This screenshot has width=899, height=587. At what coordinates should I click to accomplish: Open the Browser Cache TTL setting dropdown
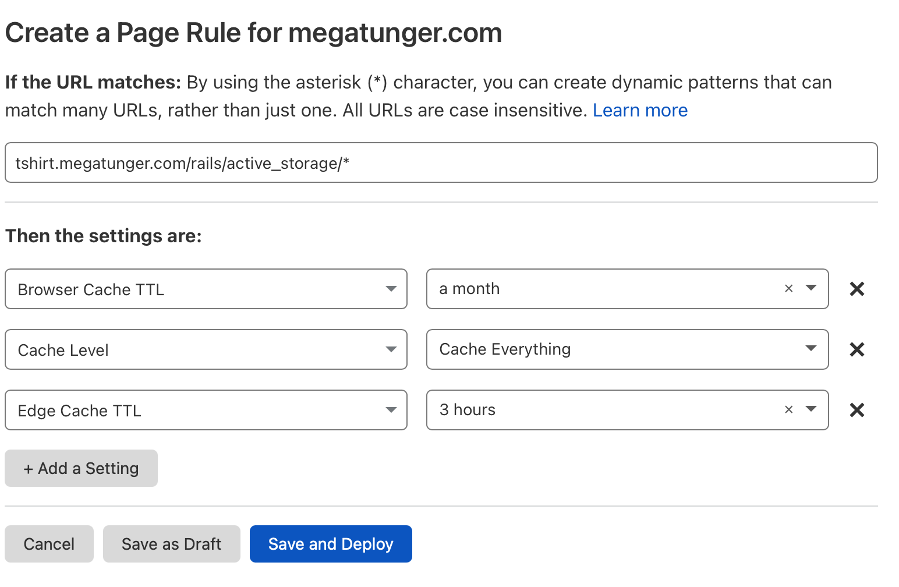206,289
